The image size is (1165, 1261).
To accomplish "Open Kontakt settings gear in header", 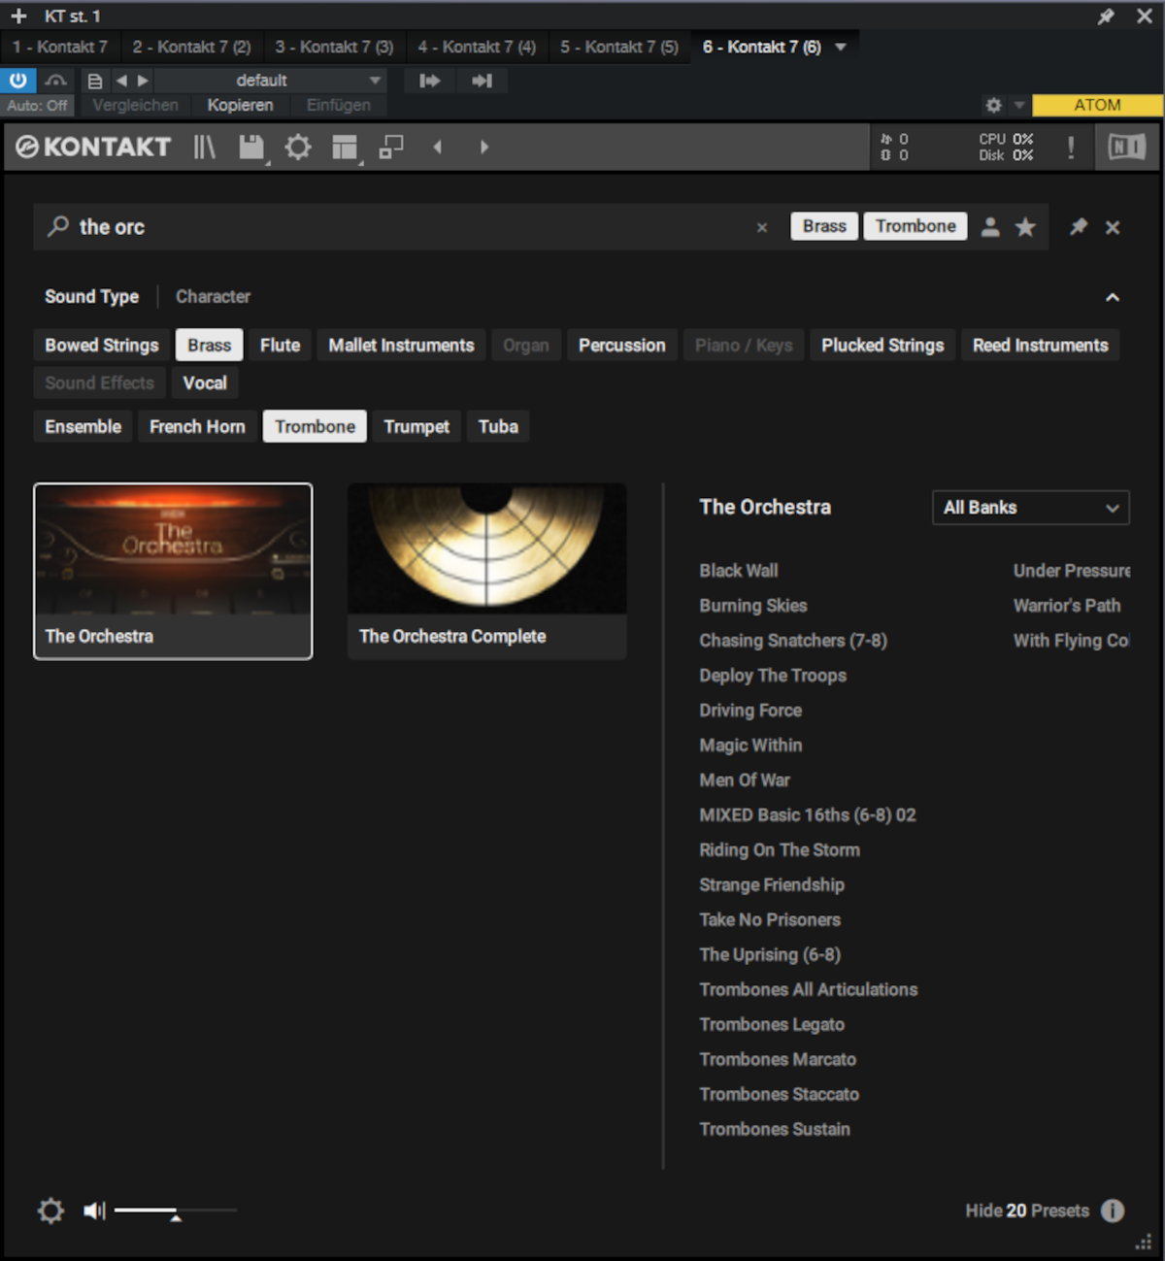I will tap(298, 147).
